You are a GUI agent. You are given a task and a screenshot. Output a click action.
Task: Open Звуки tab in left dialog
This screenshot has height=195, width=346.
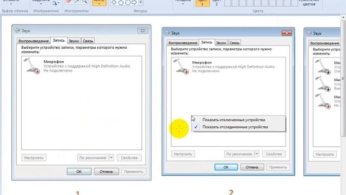[x=74, y=41]
